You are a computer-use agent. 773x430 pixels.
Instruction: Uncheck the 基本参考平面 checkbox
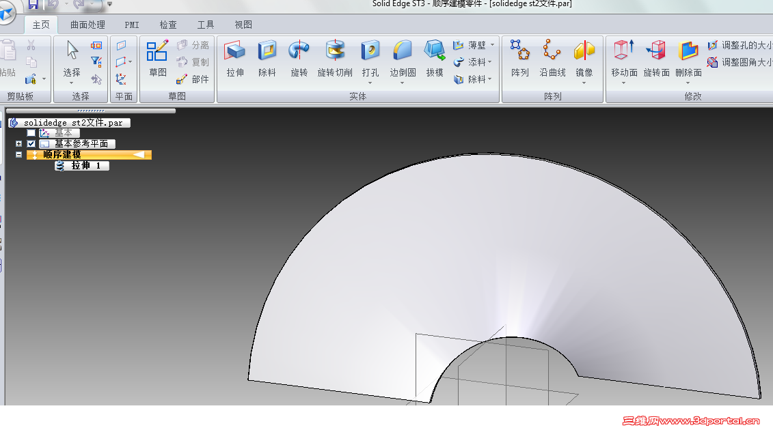click(31, 144)
